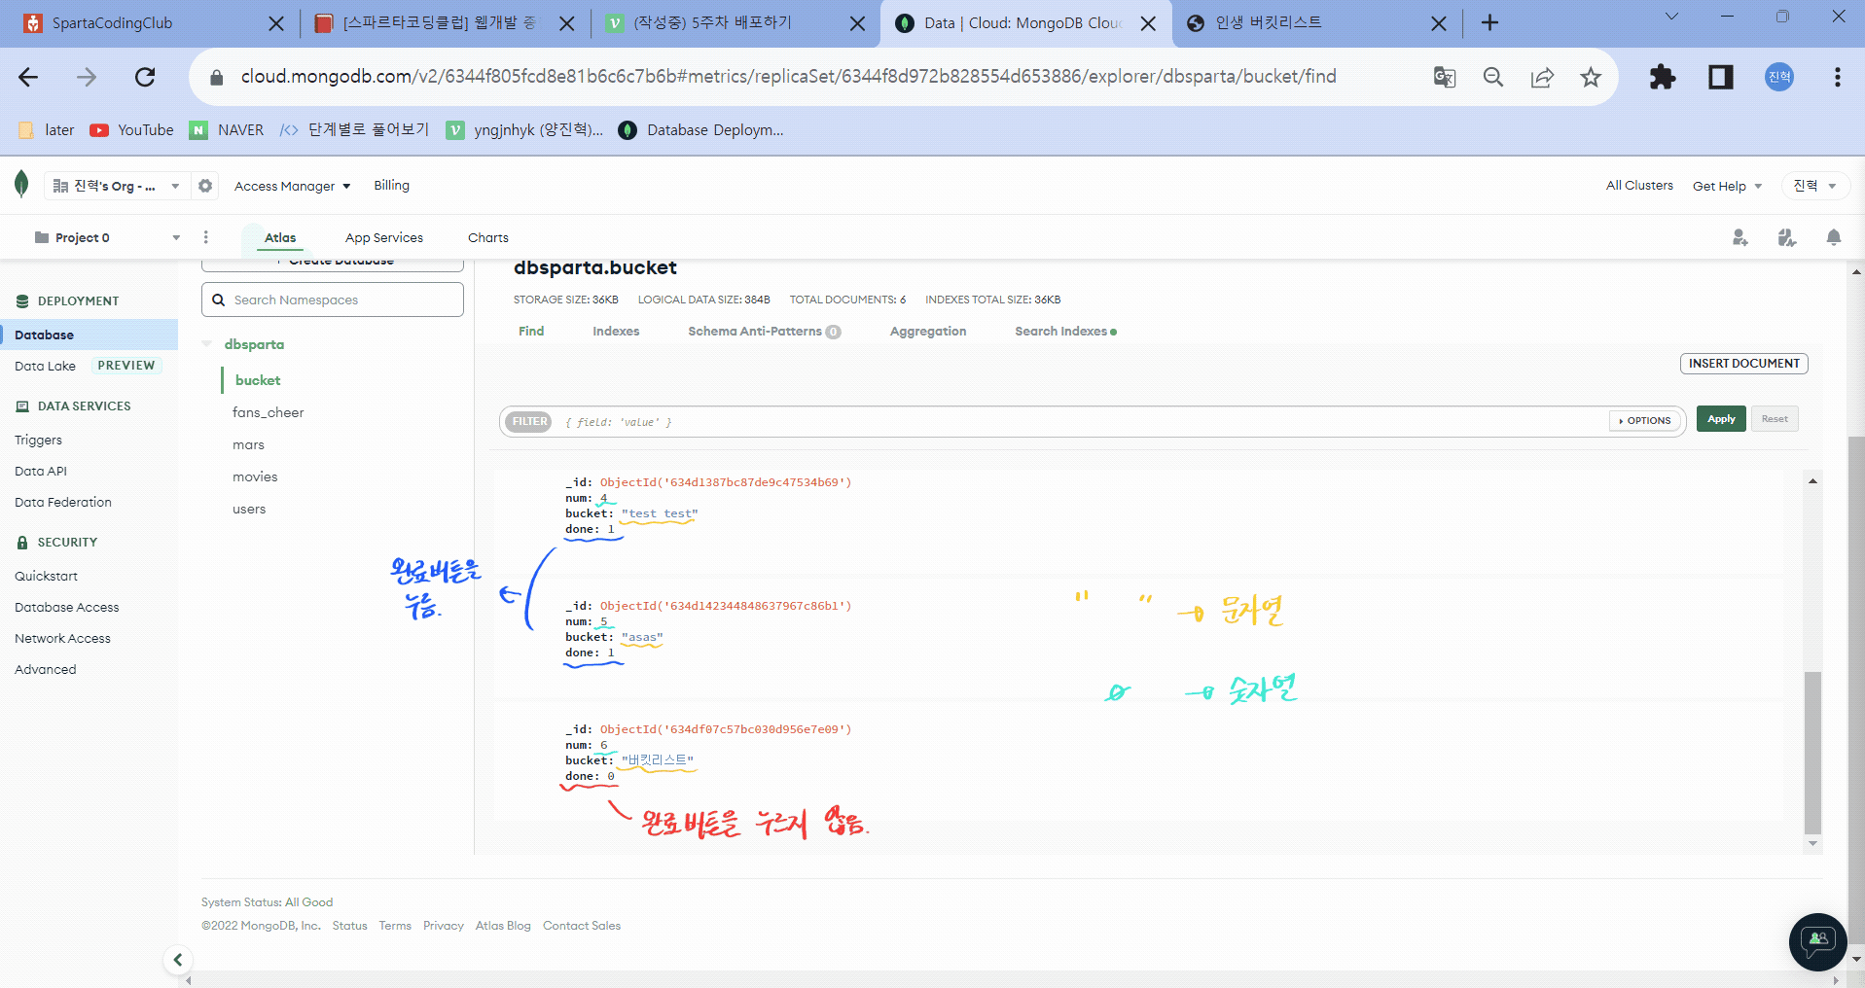The height and width of the screenshot is (988, 1865).
Task: Click the browser forward arrow
Action: (x=87, y=77)
